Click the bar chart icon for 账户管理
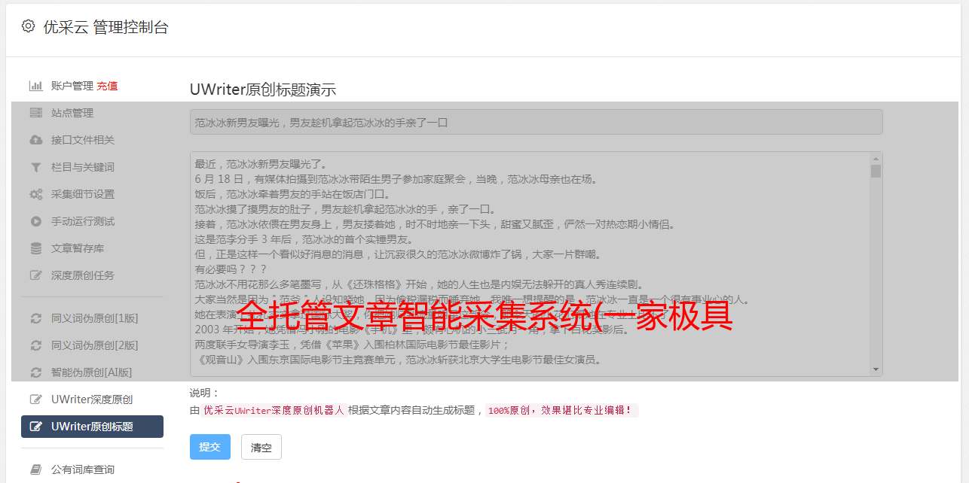969x483 pixels. [35, 86]
